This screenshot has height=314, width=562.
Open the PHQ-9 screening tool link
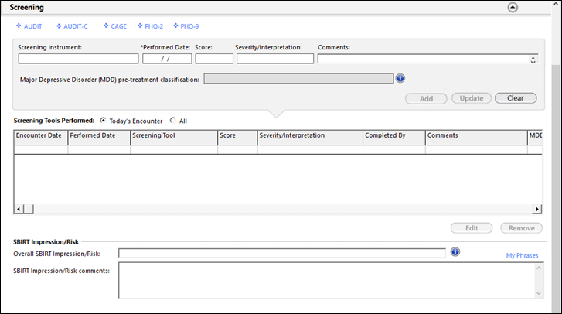click(x=186, y=26)
